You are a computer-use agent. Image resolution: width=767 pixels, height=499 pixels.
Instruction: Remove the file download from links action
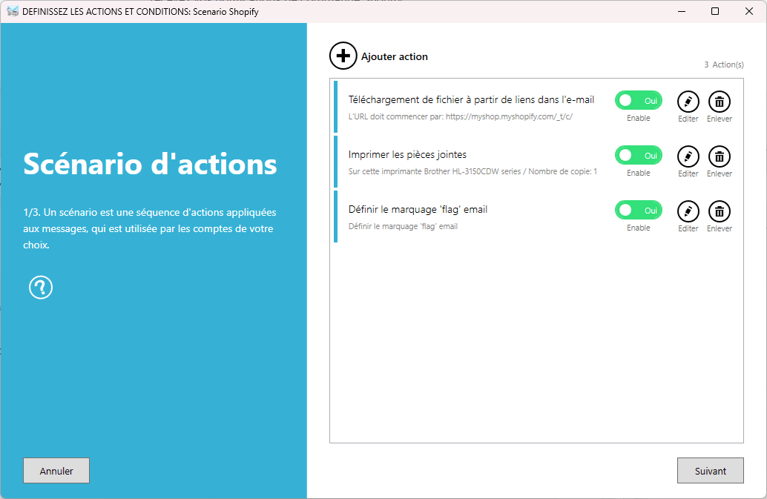719,102
